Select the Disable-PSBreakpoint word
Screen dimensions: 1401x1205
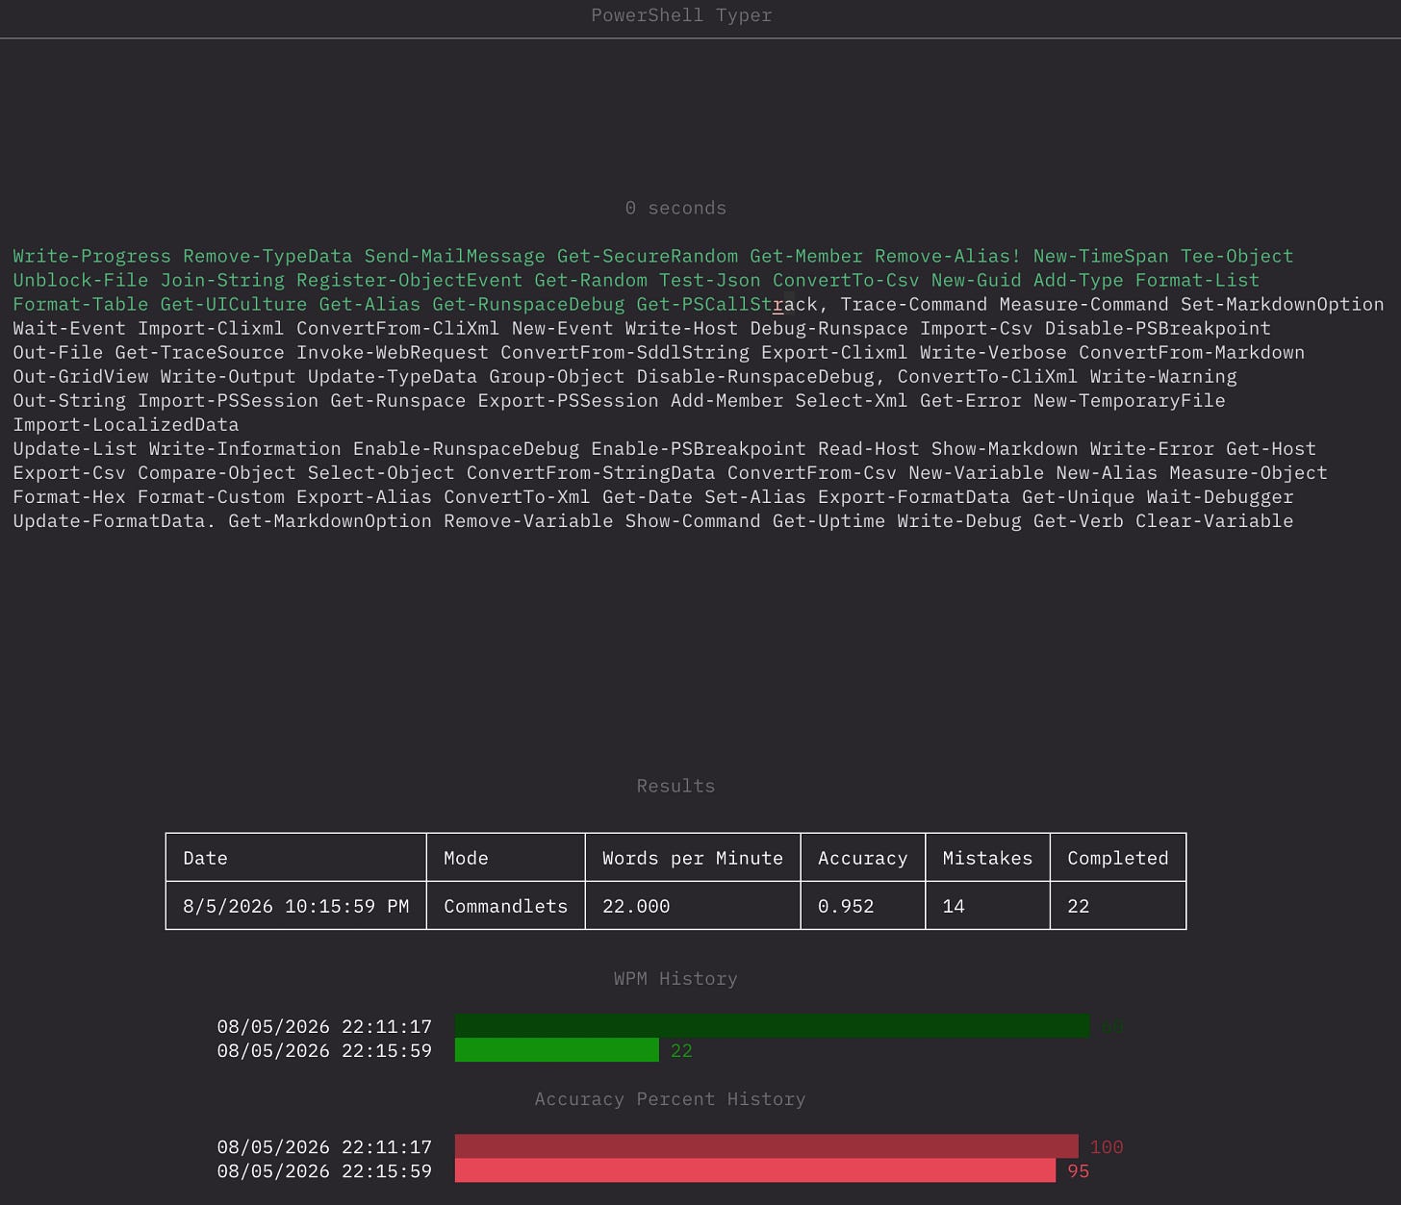(x=1158, y=329)
